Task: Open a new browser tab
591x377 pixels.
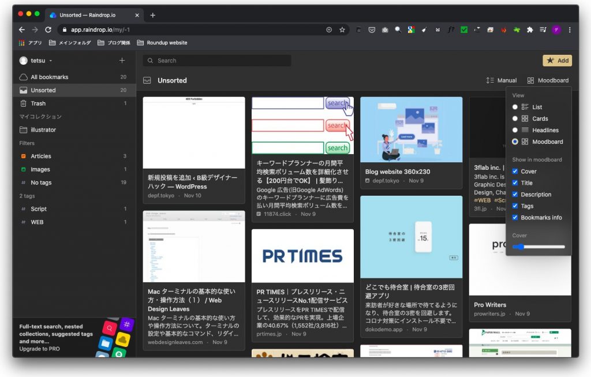Action: tap(152, 15)
